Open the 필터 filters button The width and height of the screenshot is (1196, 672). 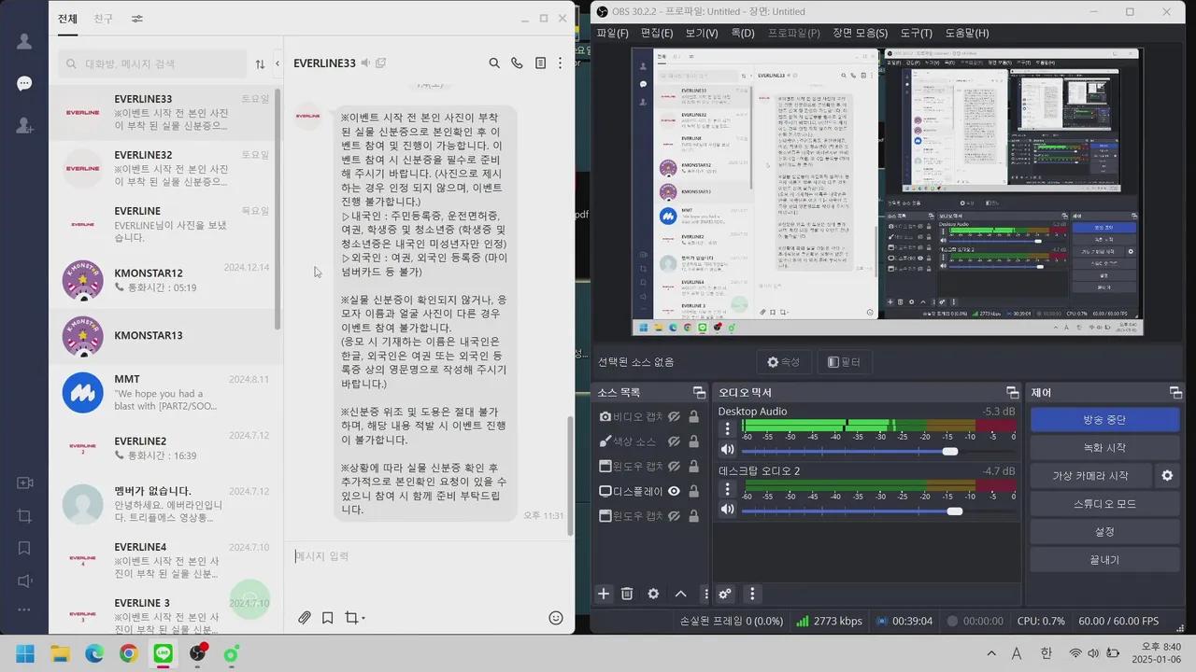click(845, 362)
